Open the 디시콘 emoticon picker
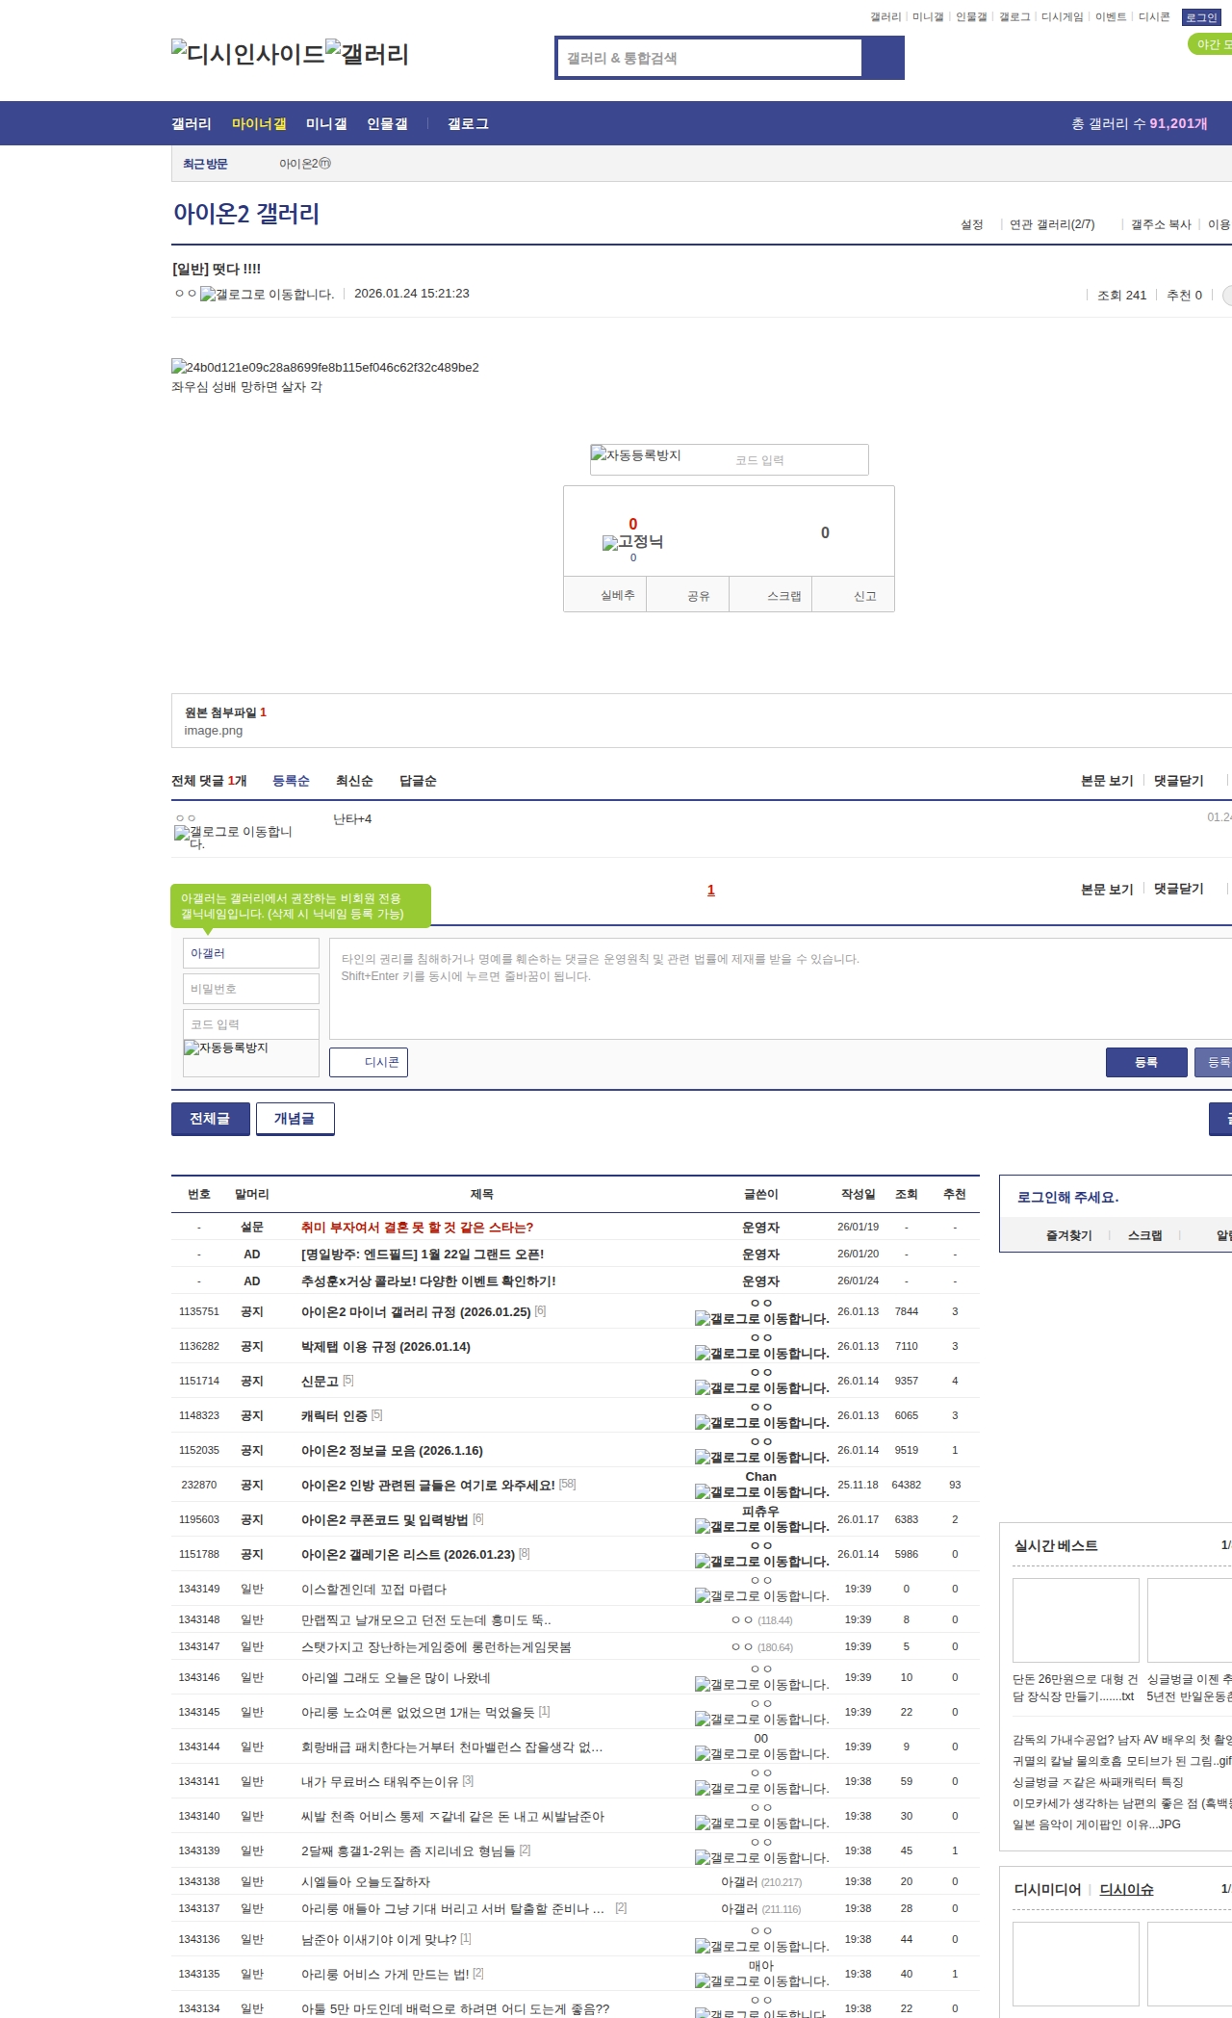 (x=369, y=1062)
